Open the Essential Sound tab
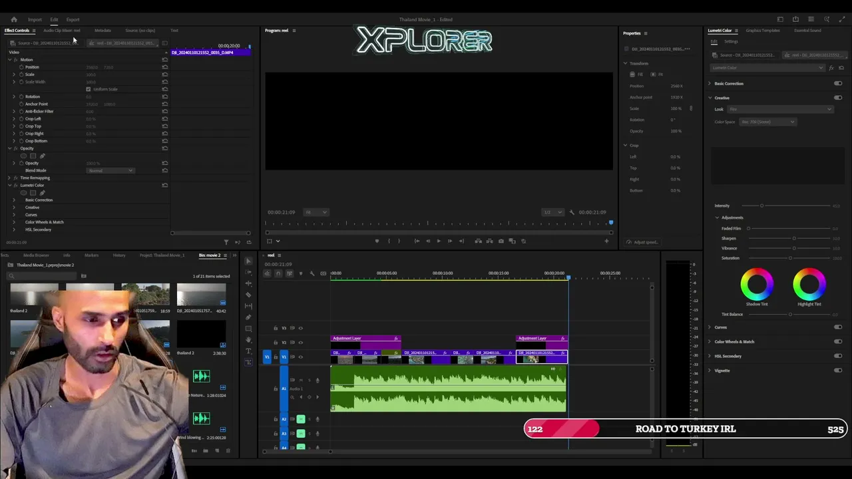This screenshot has height=479, width=852. tap(808, 31)
